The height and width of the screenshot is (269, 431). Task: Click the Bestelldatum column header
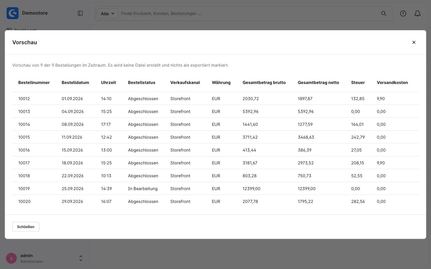75,82
